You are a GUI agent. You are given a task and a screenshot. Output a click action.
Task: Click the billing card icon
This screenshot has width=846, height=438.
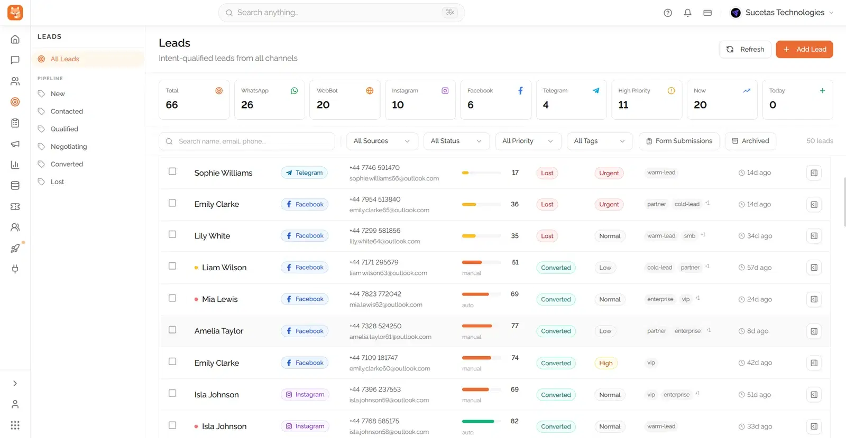707,13
